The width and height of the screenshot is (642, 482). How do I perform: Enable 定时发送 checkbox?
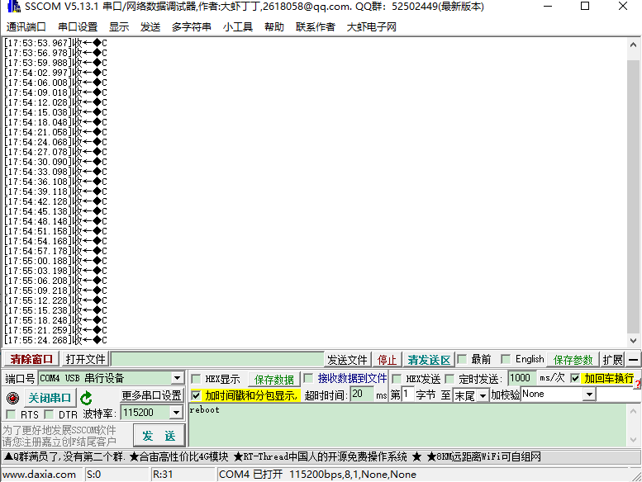(449, 379)
